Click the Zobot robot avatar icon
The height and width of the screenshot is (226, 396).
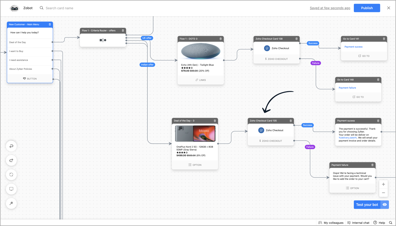pyautogui.click(x=15, y=8)
